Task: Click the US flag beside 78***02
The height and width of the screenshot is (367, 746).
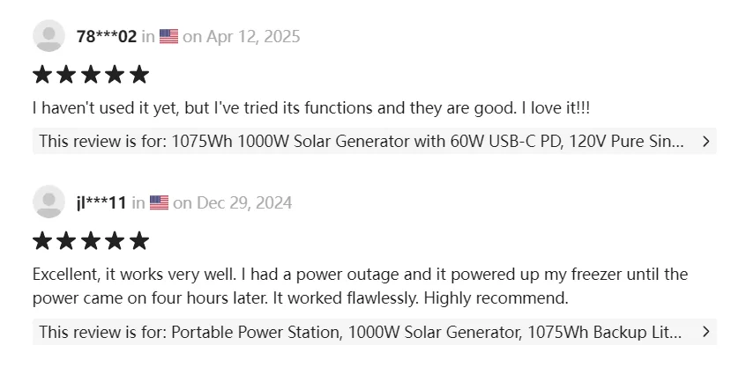Action: (168, 37)
